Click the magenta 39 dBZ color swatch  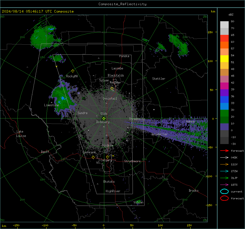click(x=224, y=86)
